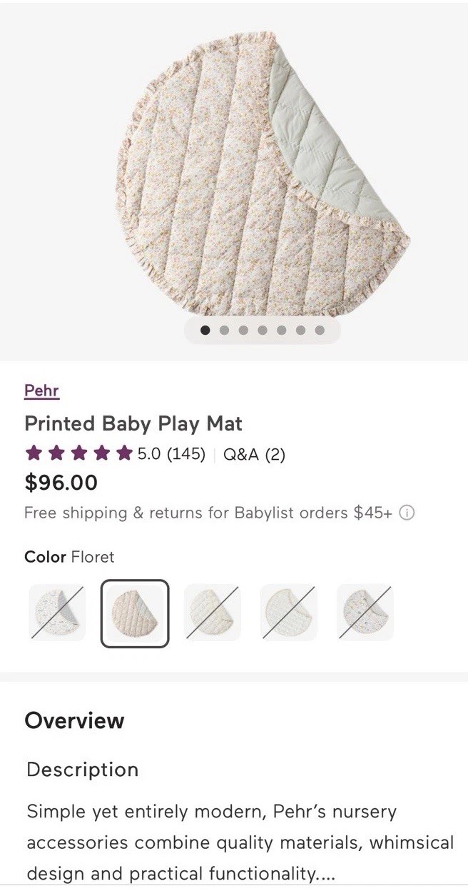Viewport: 468px width, 896px height.
Task: Click the second carousel dot
Action: coord(224,329)
